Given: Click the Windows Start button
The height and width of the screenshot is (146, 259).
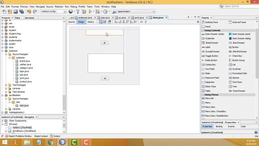Looking at the screenshot, I should tap(4, 142).
